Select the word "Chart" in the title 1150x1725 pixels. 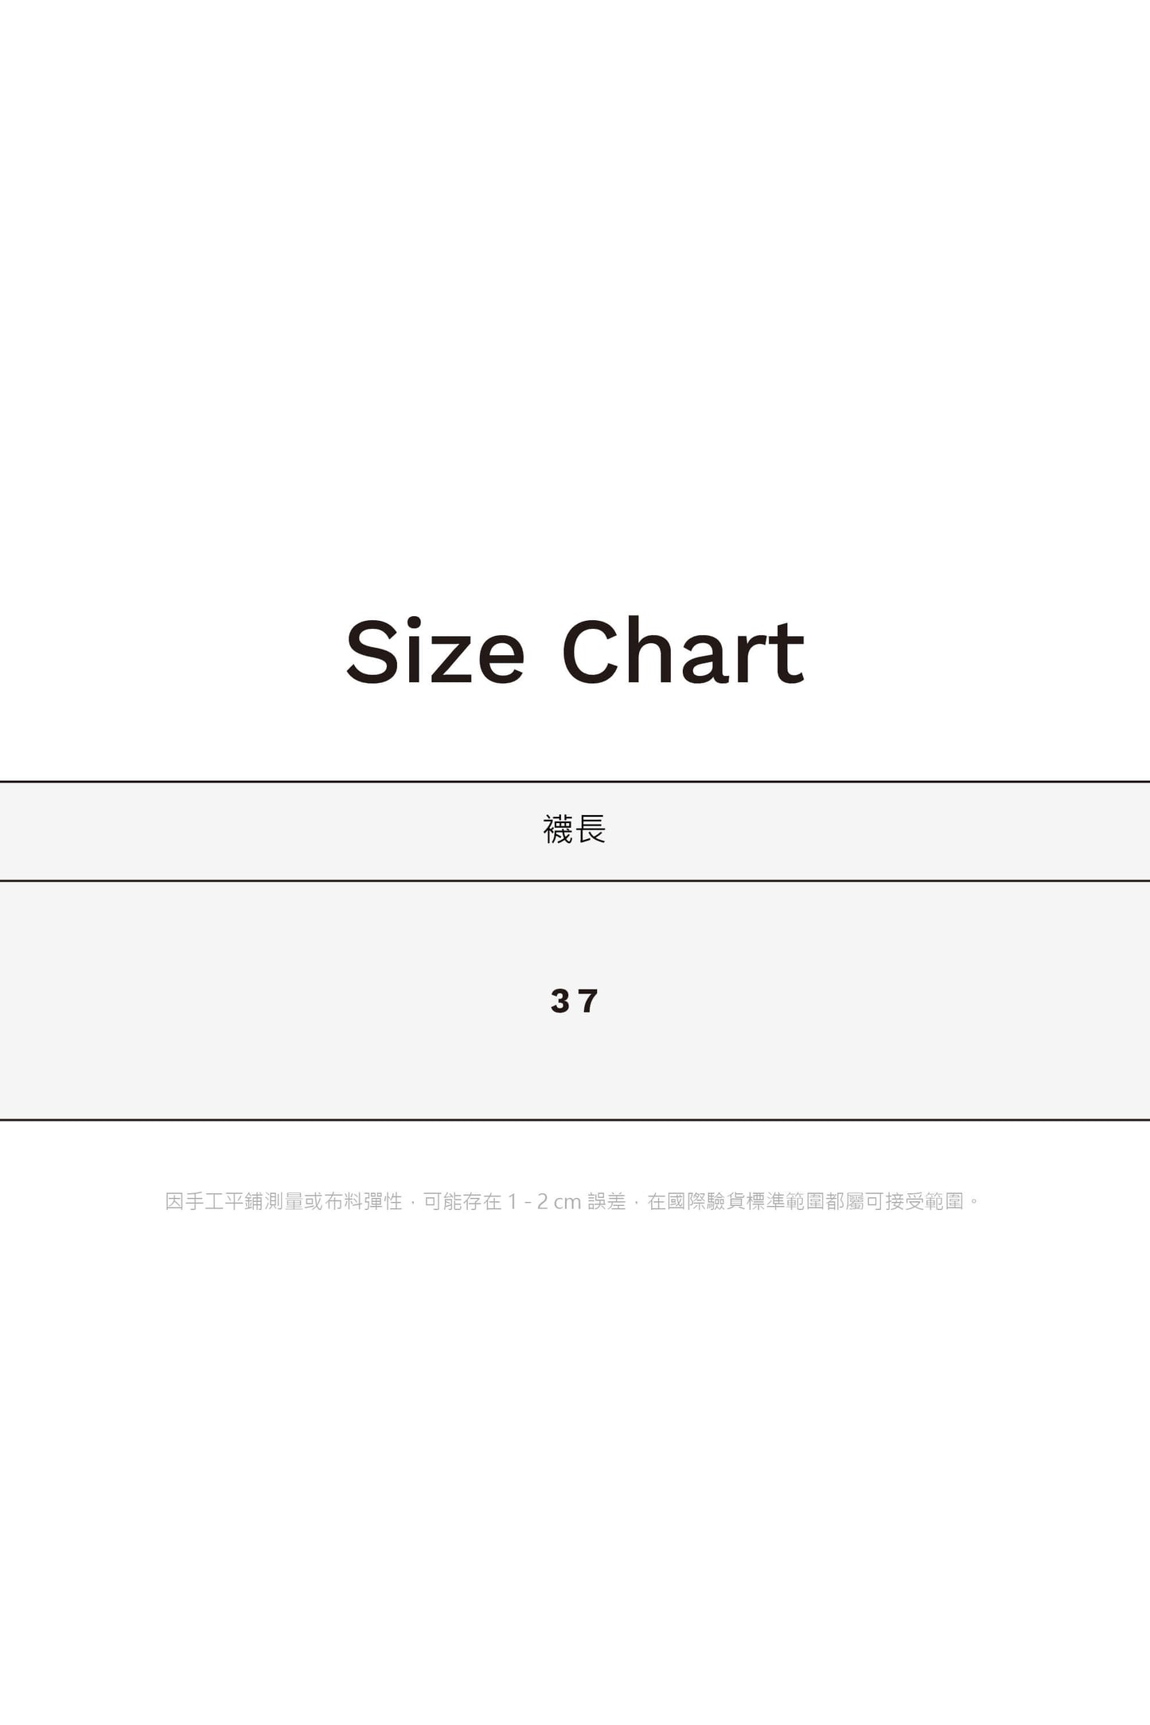683,651
